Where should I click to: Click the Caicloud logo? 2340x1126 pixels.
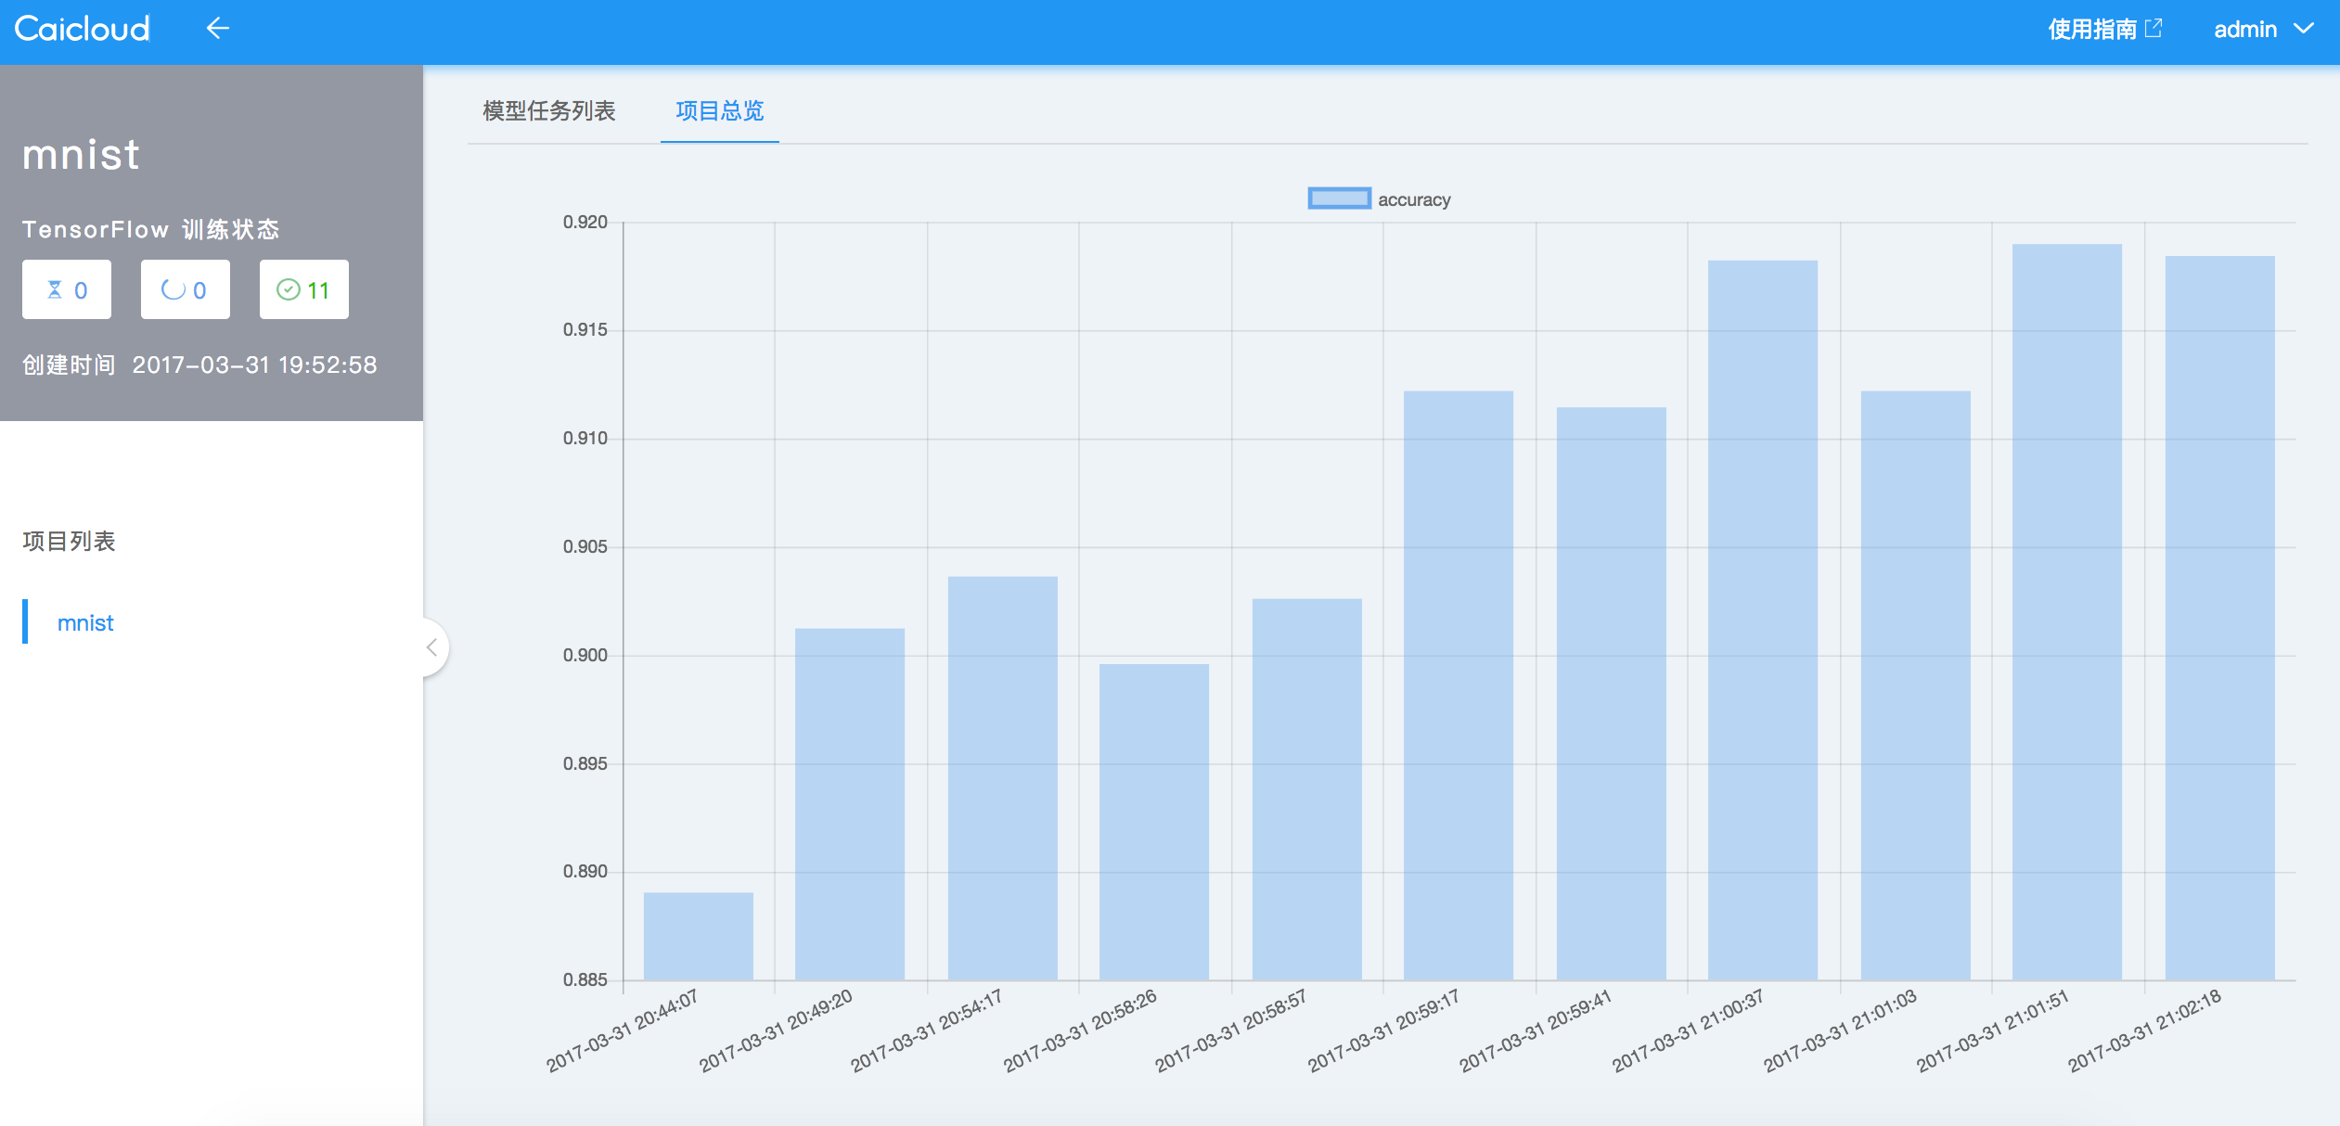click(82, 29)
